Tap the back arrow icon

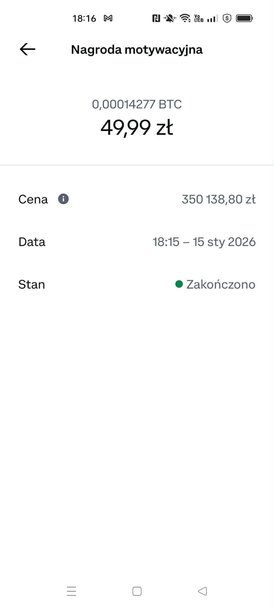click(27, 49)
